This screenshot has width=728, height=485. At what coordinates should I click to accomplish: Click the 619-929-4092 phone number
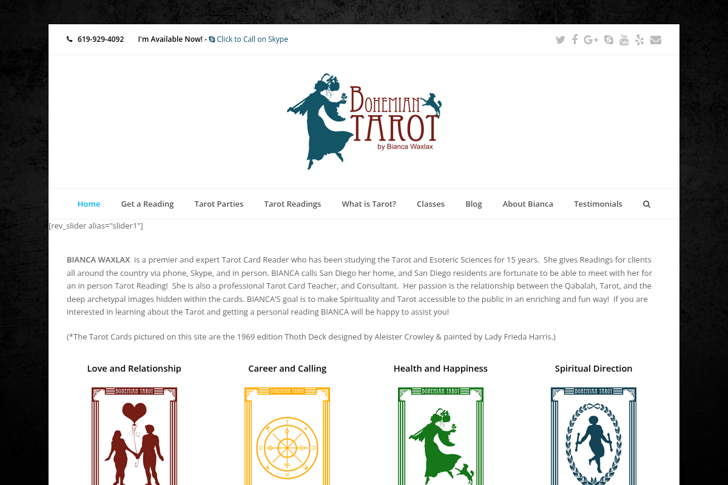point(100,39)
